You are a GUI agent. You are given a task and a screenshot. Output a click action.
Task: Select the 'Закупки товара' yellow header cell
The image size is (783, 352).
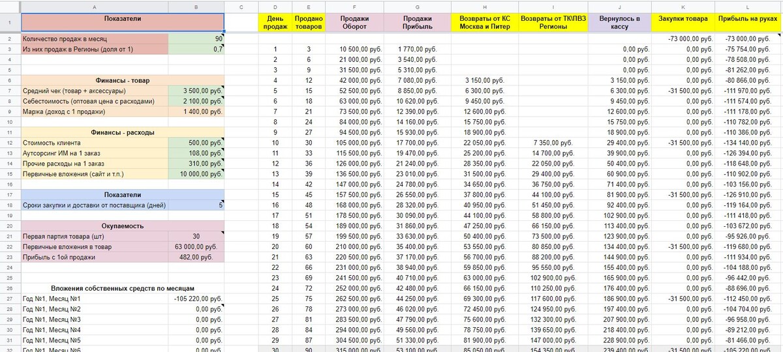[x=683, y=23]
